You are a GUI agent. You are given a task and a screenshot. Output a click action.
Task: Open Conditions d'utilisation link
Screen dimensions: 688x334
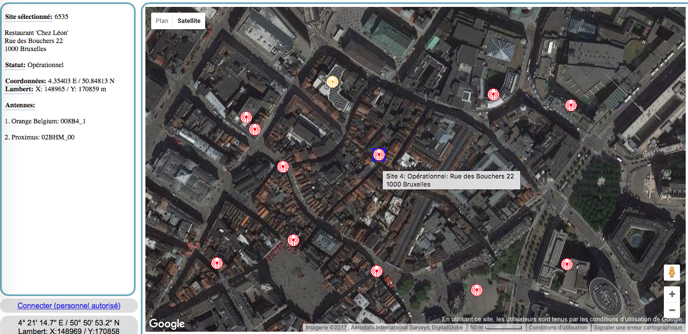coord(558,328)
